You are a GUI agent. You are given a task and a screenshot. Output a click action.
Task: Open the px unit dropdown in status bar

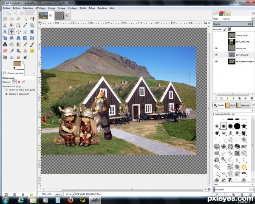[x=59, y=194]
